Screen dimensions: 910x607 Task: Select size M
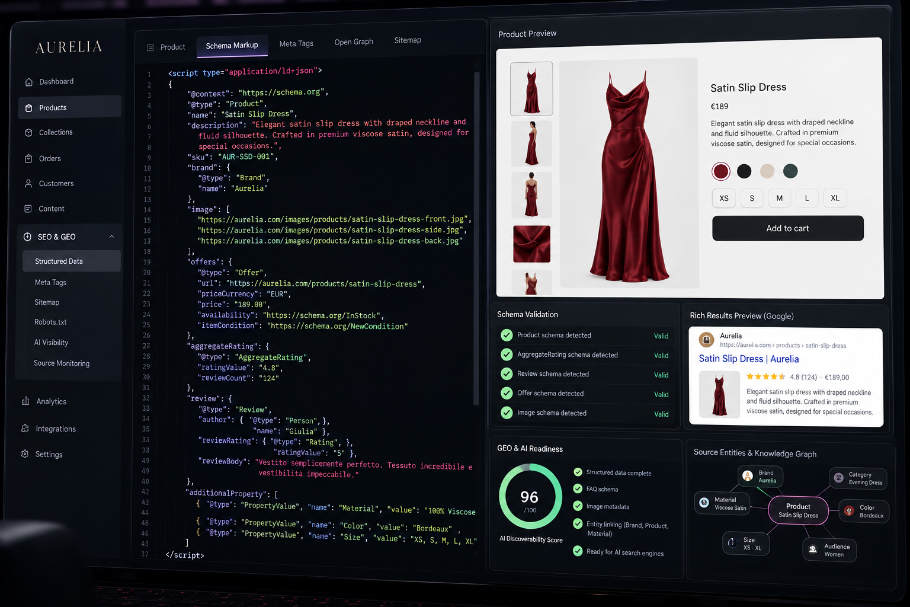point(780,198)
